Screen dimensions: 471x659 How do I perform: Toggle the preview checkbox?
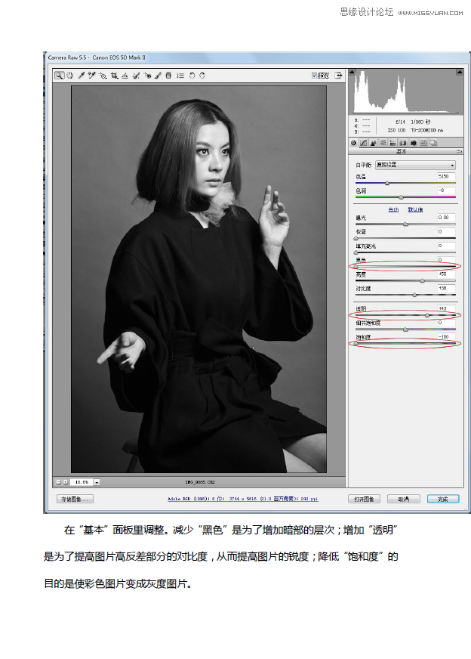315,76
